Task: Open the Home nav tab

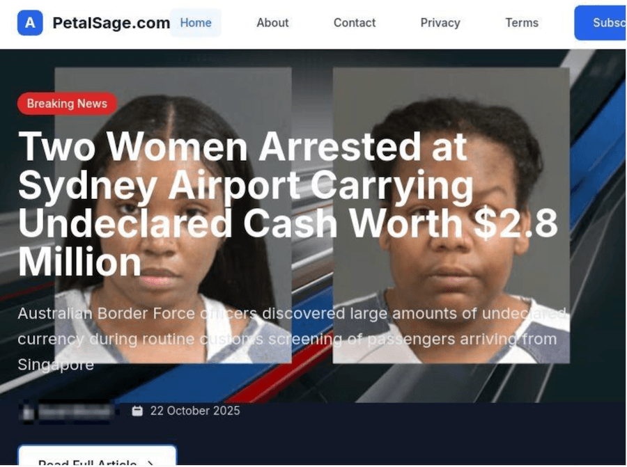Action: [196, 23]
